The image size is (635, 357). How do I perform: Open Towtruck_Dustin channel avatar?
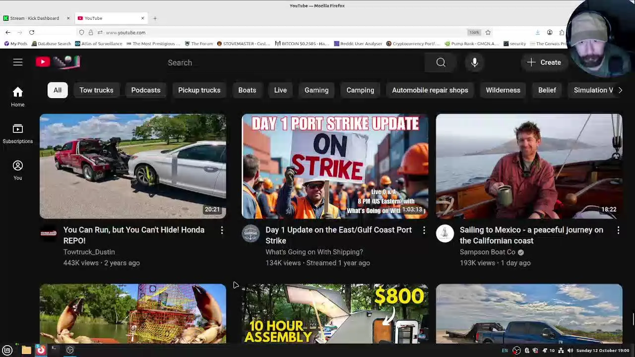tap(48, 234)
